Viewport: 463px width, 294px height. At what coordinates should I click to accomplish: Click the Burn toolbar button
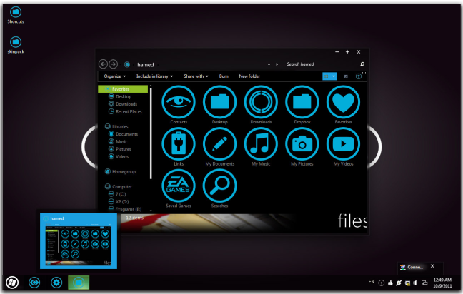[224, 76]
